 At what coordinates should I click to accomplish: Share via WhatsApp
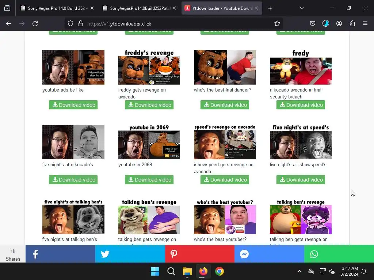click(339, 254)
